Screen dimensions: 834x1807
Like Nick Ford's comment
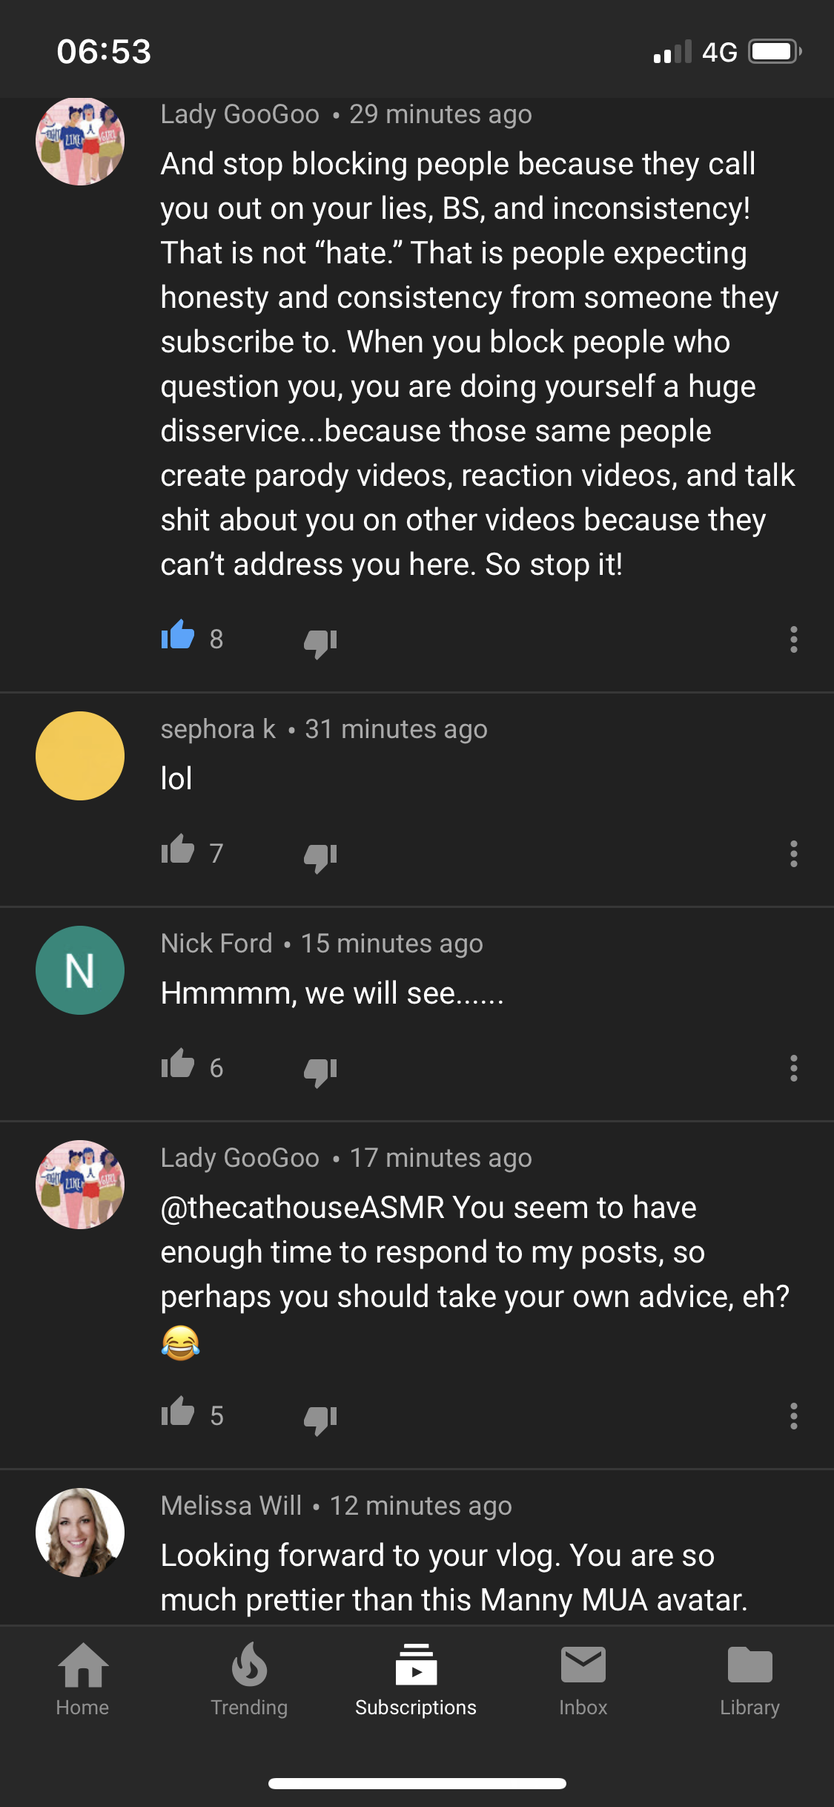point(178,1064)
